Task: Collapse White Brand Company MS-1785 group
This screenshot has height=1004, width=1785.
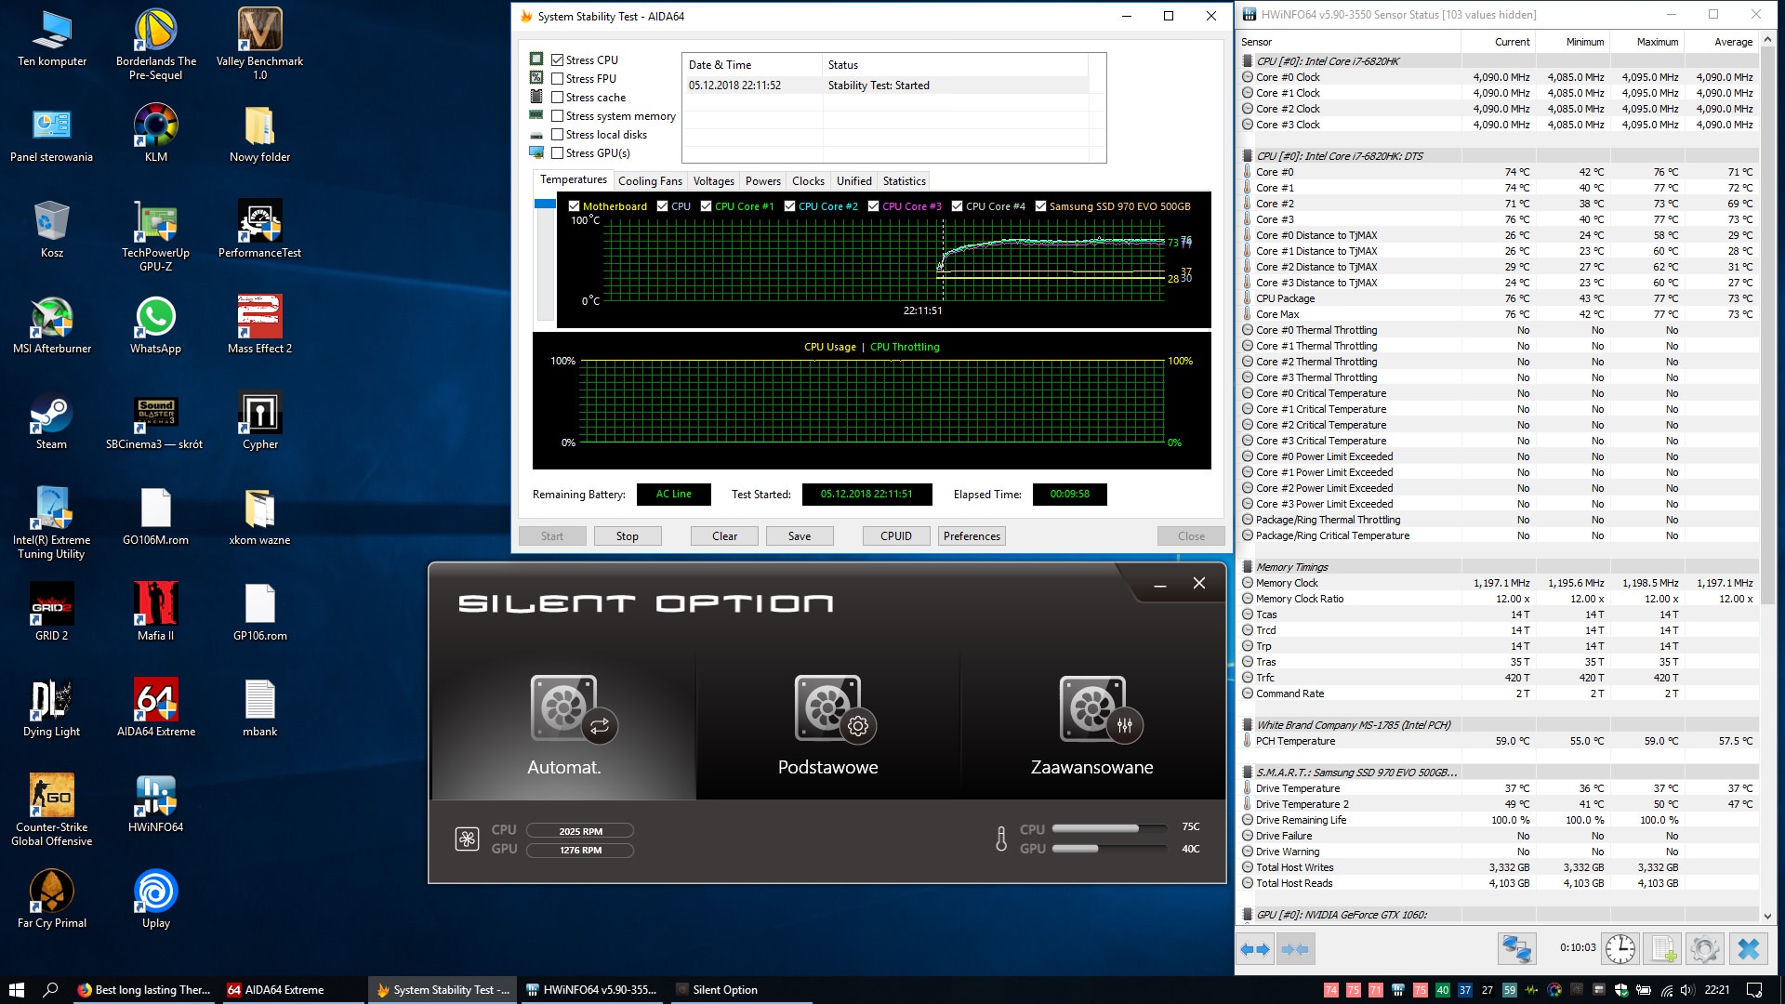Action: [1248, 725]
